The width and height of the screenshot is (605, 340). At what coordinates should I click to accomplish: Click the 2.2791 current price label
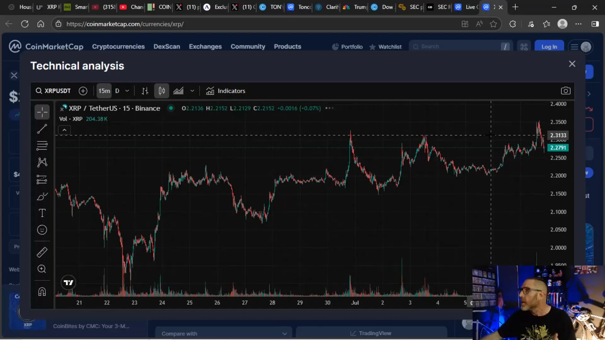(x=558, y=148)
